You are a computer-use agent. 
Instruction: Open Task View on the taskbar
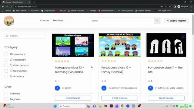(89, 106)
